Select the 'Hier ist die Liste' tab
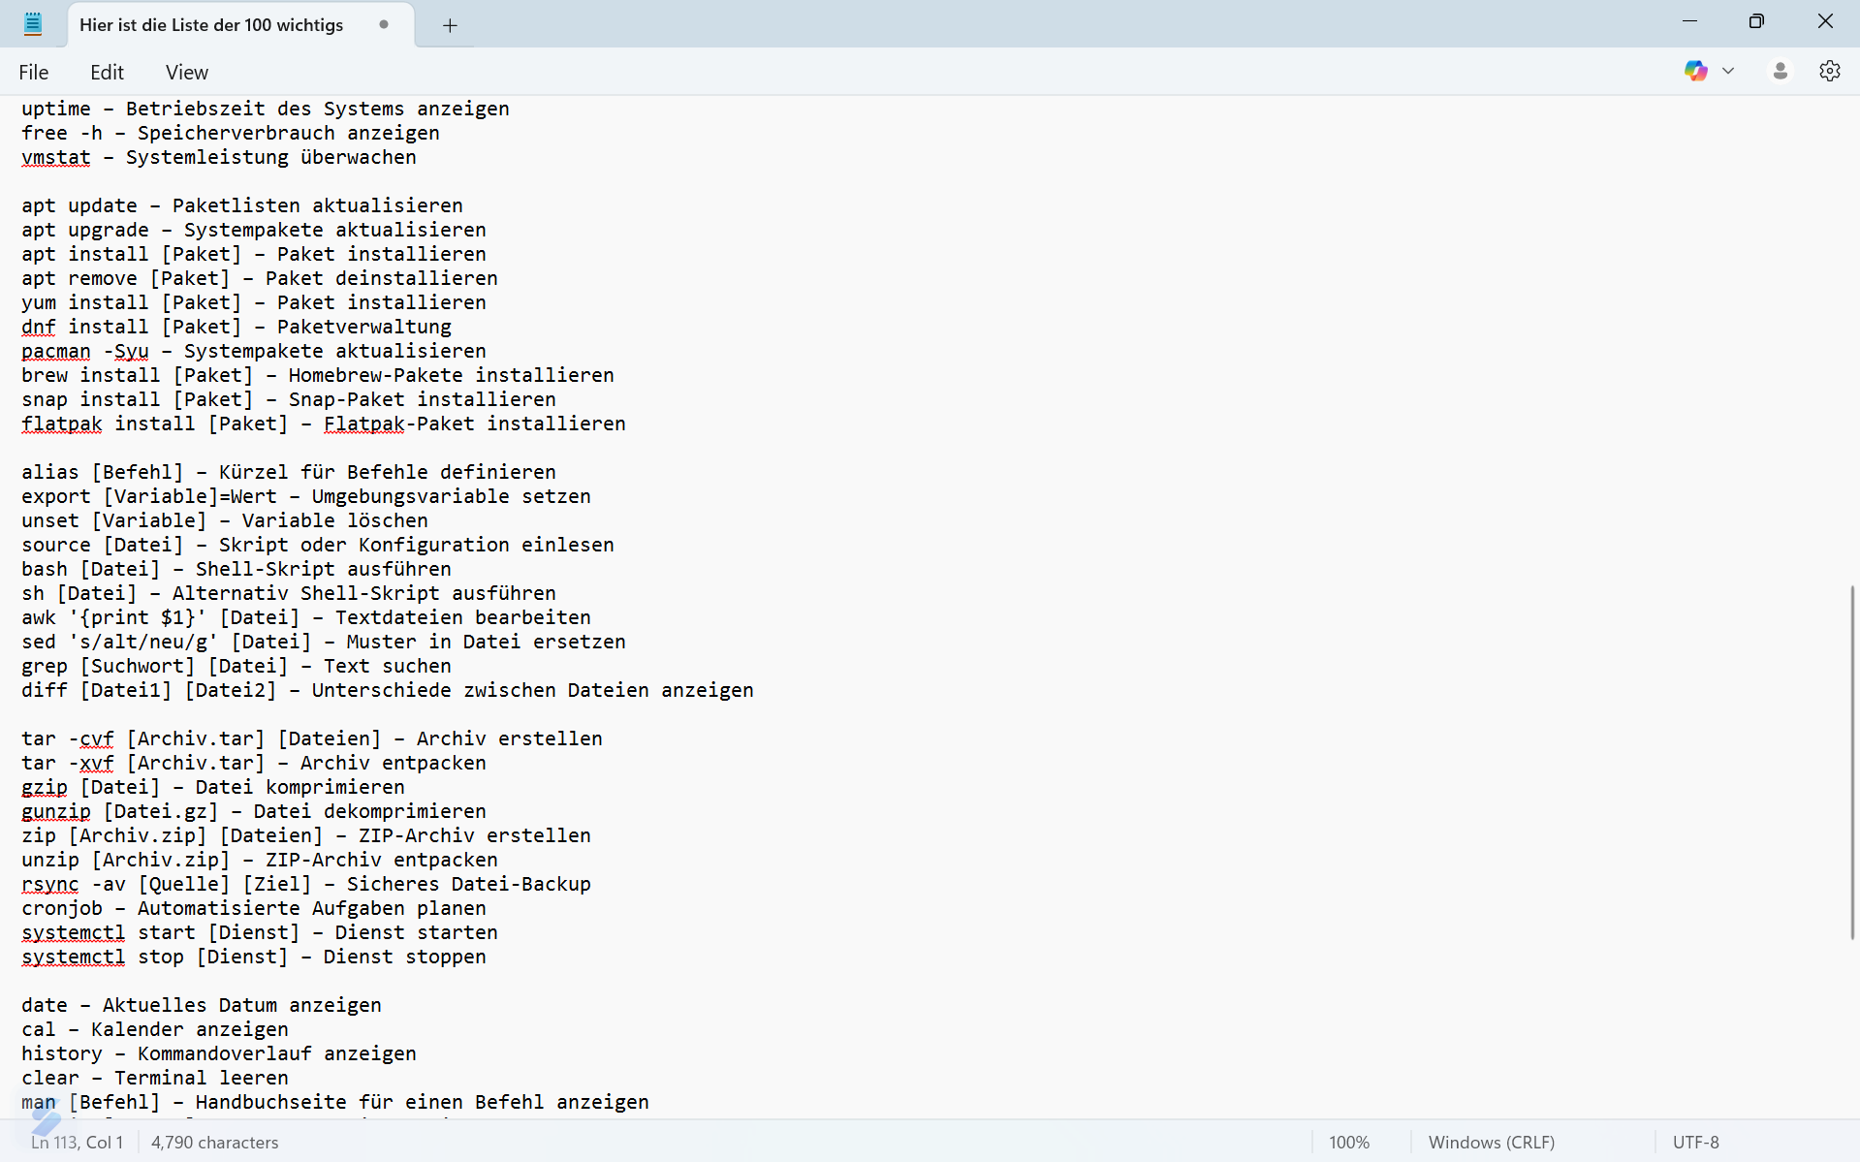The image size is (1860, 1162). point(211,25)
